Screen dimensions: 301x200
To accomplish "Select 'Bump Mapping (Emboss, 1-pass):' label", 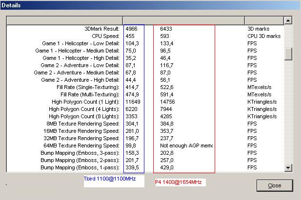I will 80,167.
